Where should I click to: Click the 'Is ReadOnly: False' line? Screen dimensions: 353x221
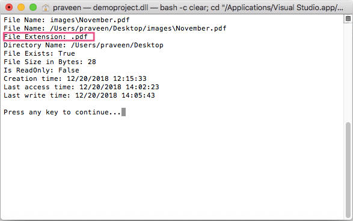[41, 71]
